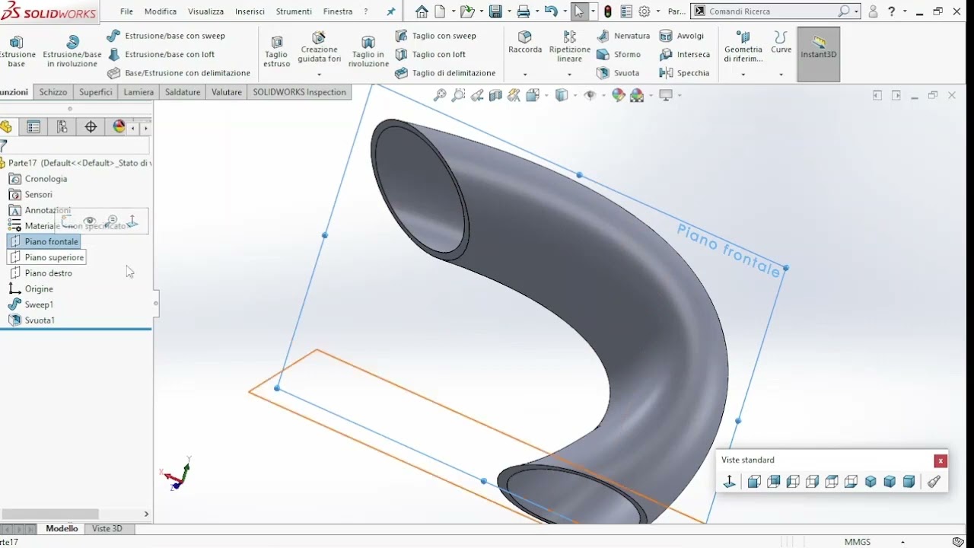Select Normal To in Viste standard

729,481
